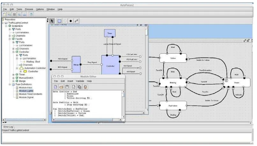Select the arrow pointer tool
This screenshot has width=257, height=146.
click(x=52, y=21)
